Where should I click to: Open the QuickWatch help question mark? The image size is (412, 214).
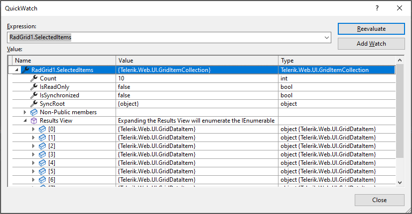[377, 8]
